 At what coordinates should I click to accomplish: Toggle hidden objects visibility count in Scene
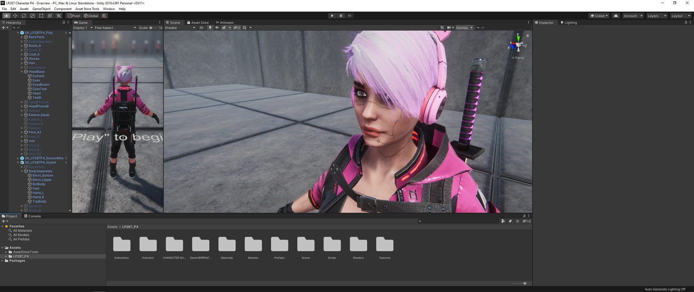(237, 28)
